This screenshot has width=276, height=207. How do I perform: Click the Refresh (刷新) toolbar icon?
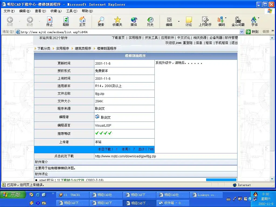pos(66,21)
